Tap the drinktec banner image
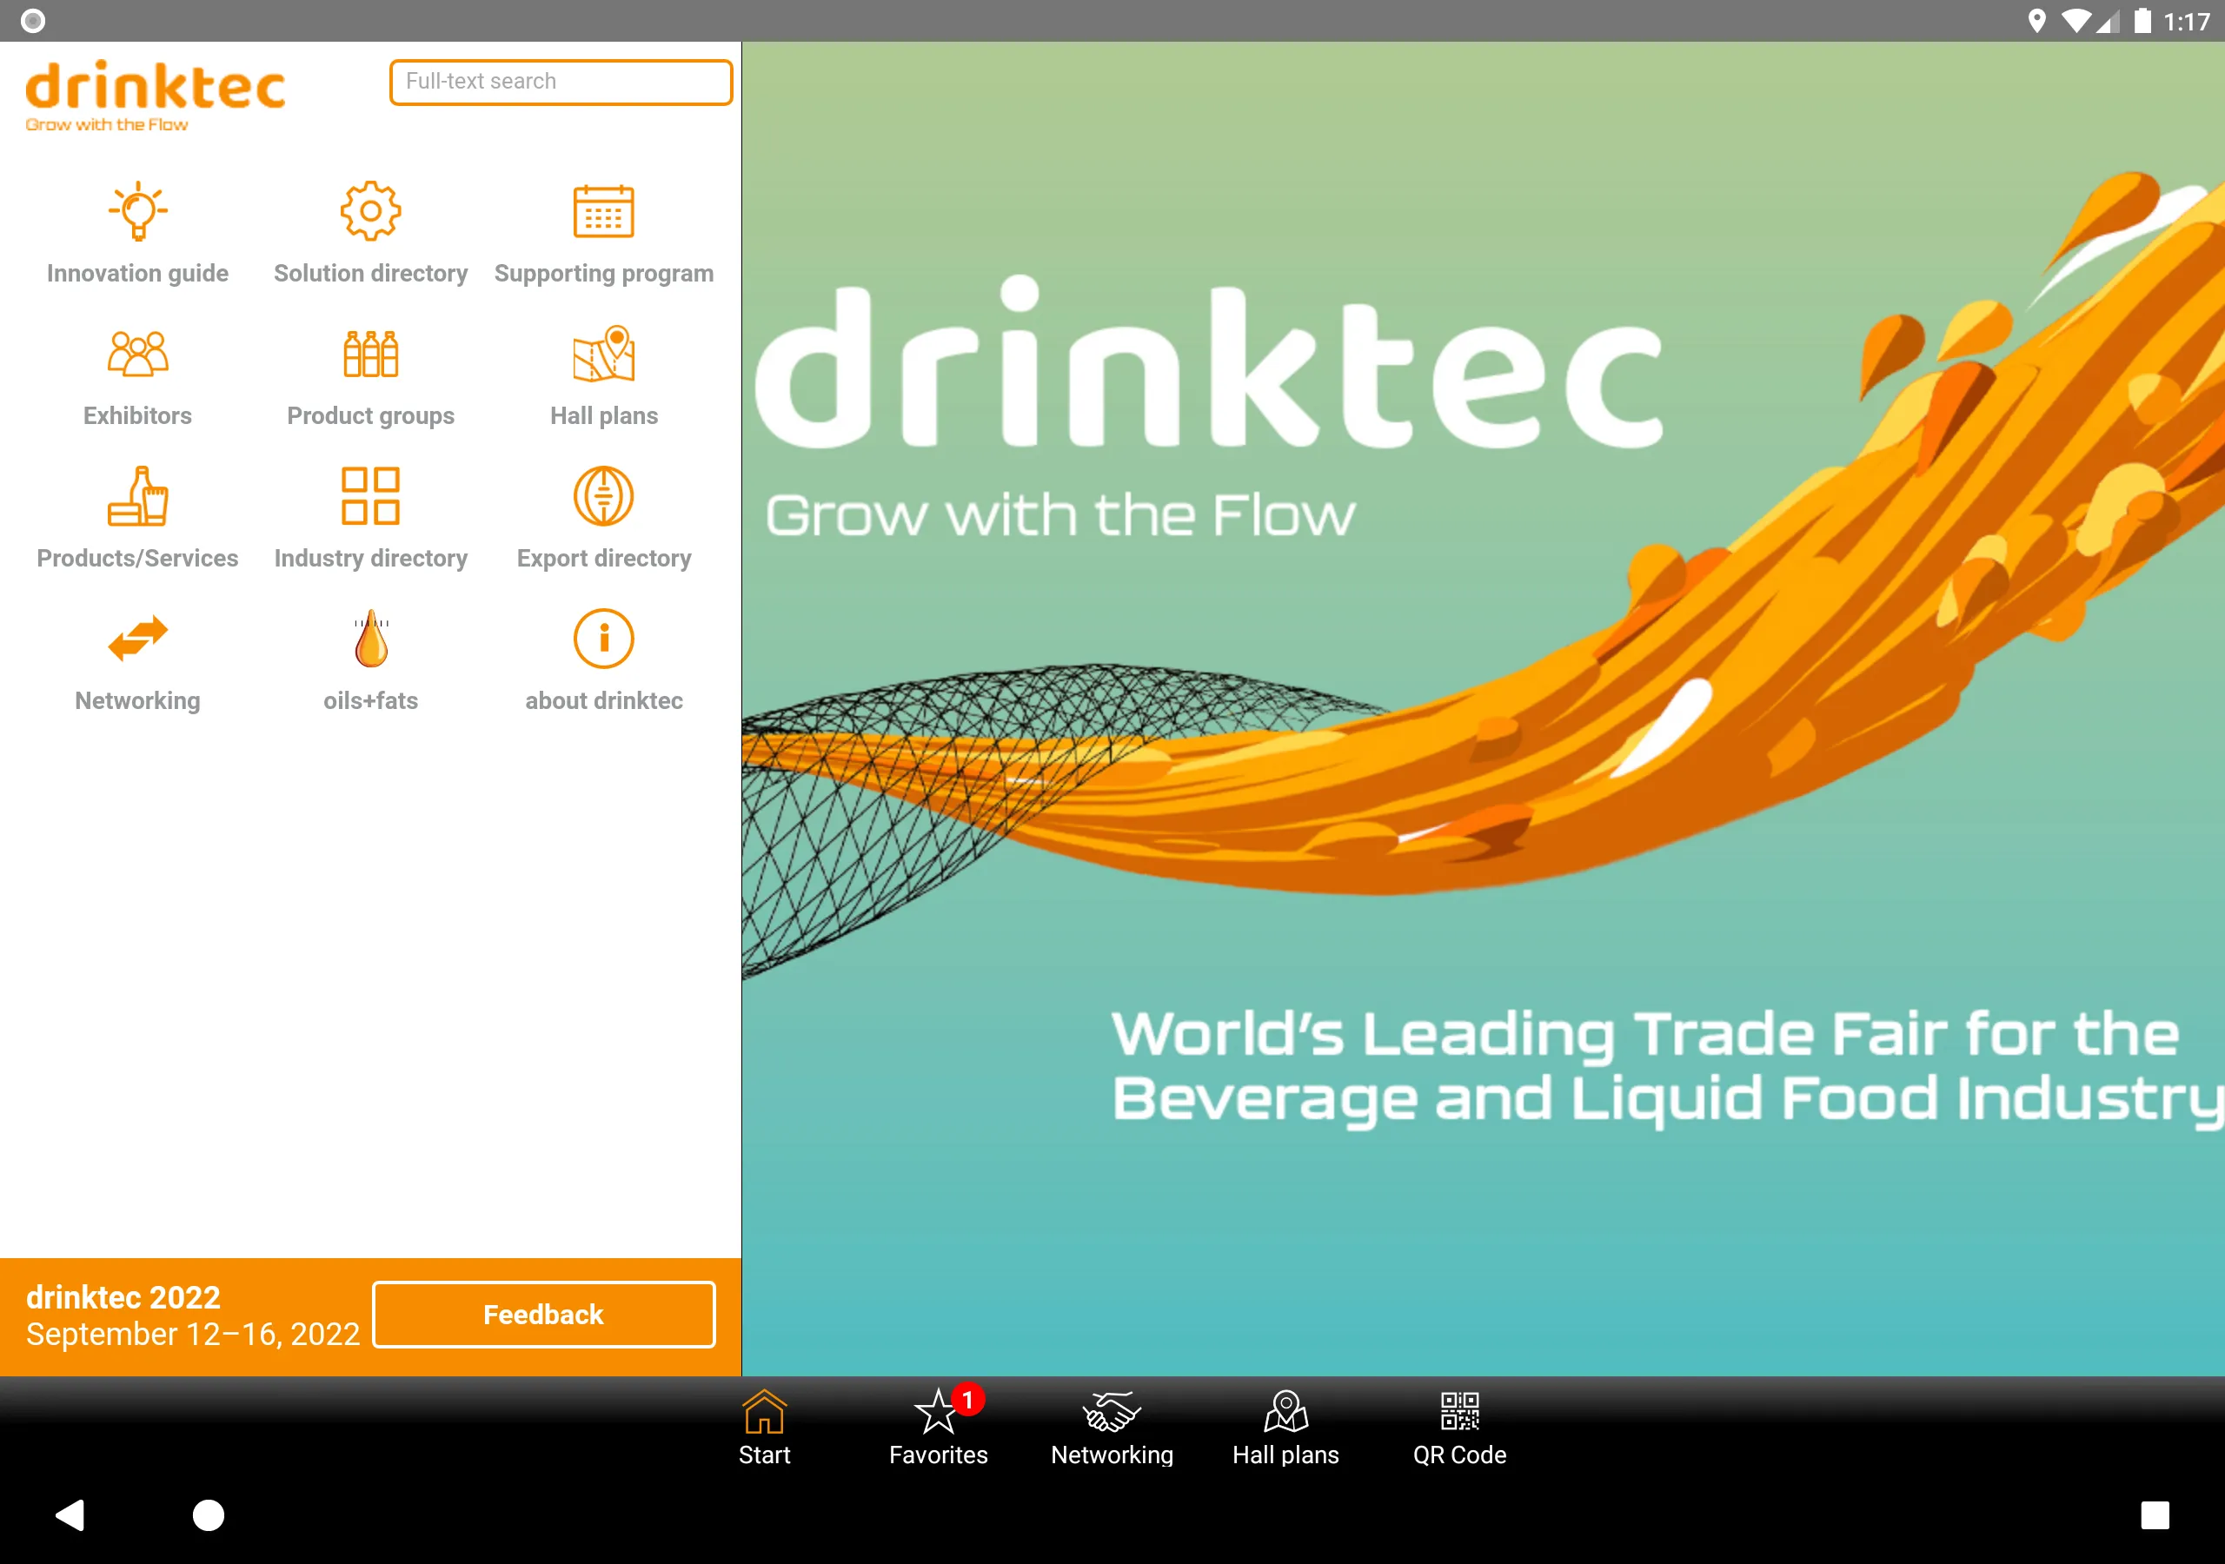2225x1564 pixels. 1483,708
